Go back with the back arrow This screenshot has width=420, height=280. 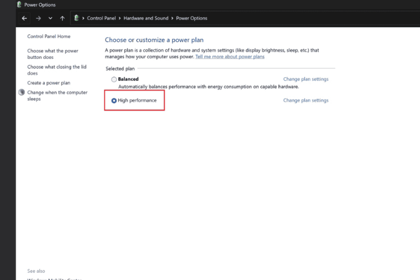coord(25,18)
